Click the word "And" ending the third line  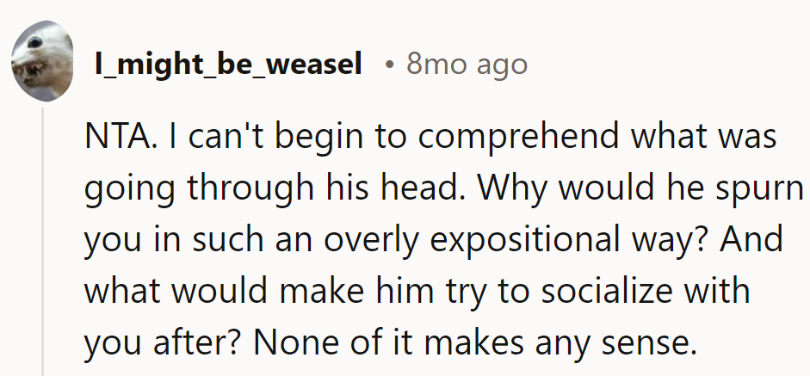pyautogui.click(x=751, y=239)
